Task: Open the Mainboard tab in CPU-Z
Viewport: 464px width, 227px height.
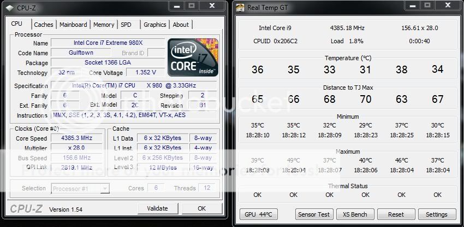Action: tap(73, 25)
